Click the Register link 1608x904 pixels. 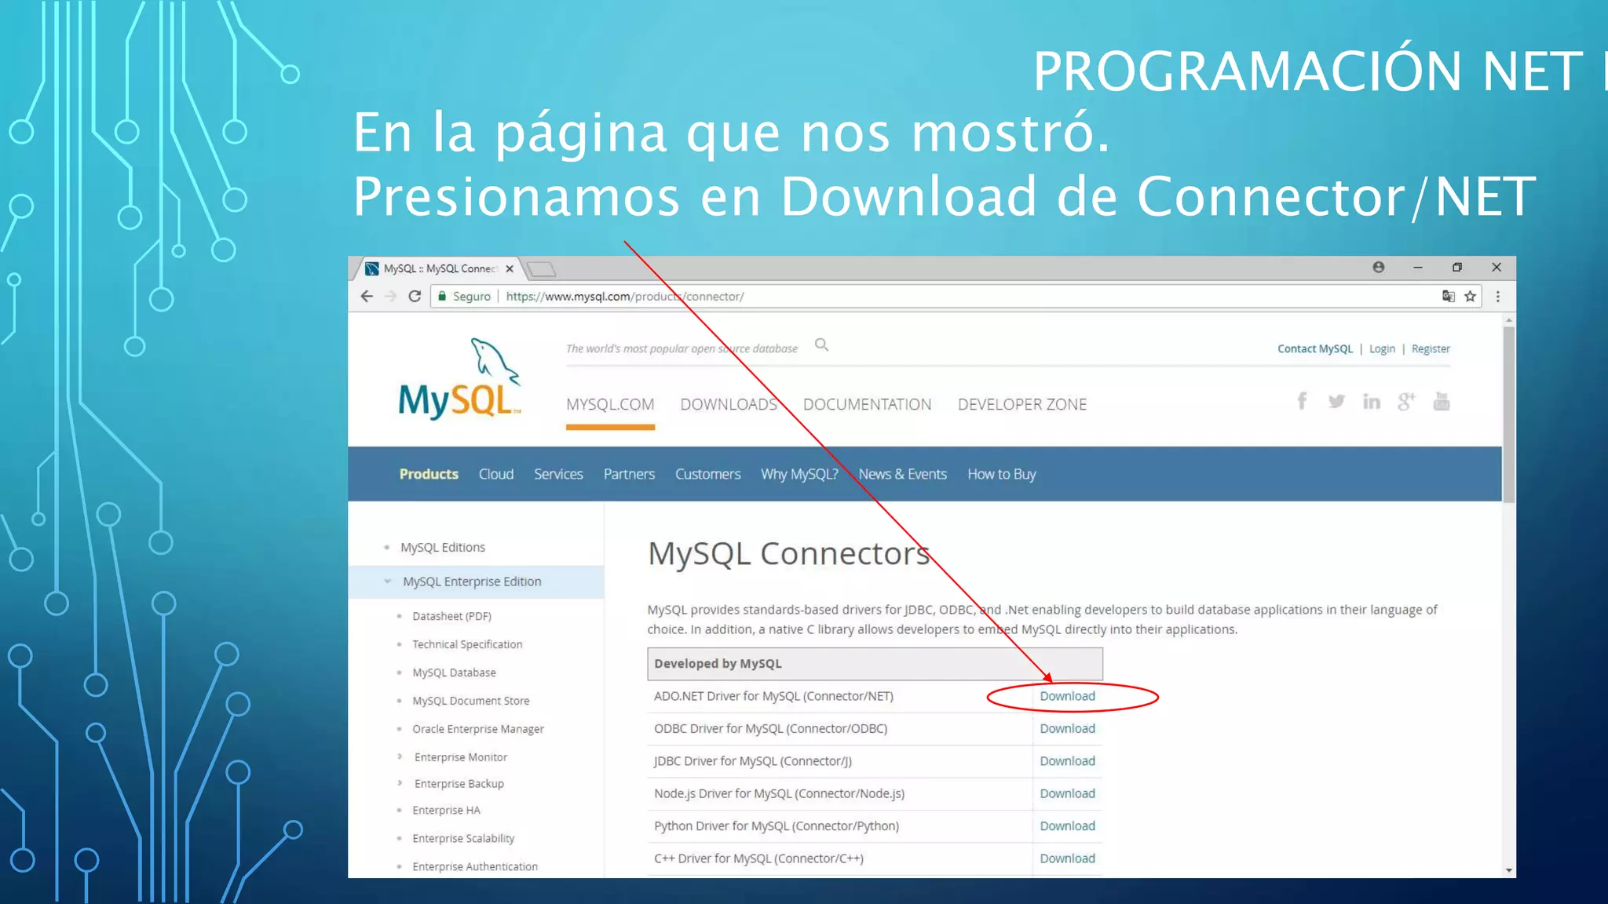(1431, 348)
